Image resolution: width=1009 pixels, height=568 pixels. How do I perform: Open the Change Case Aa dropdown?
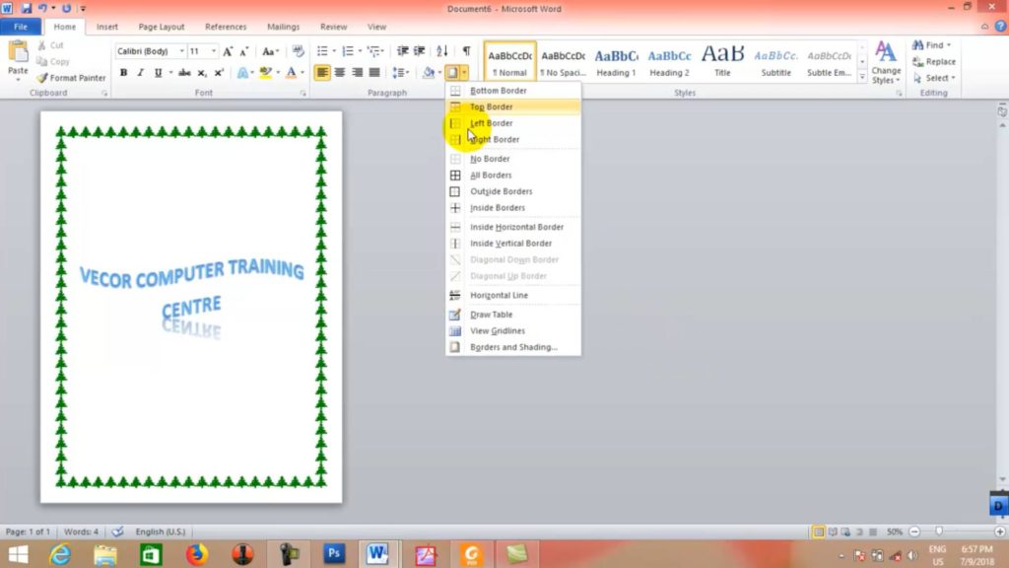pos(270,51)
